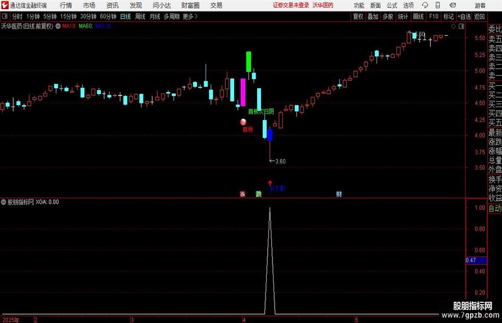Click the magenta candlestick on the chart
Viewport: 502px width, 323px height.
click(243, 92)
